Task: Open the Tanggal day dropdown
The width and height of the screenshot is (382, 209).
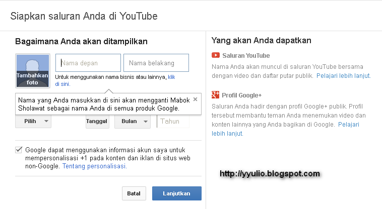Action: click(97, 121)
